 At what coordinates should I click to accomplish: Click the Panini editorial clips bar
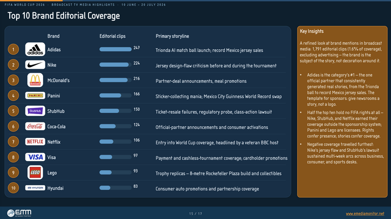coord(115,96)
